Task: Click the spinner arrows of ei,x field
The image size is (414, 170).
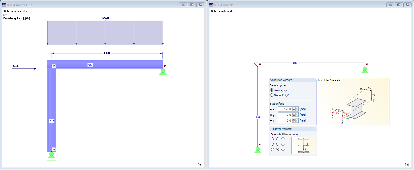Action: pyautogui.click(x=294, y=109)
